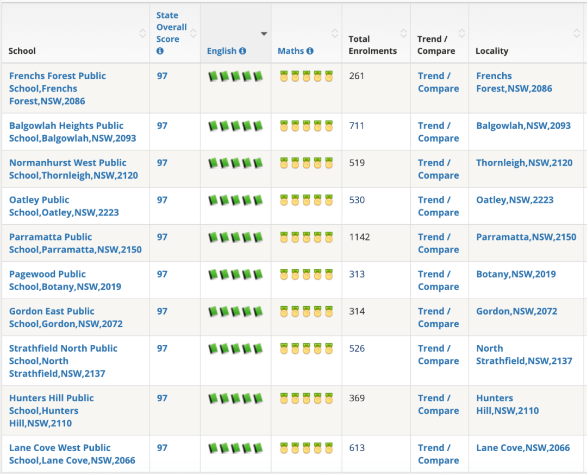587x474 pixels.
Task: Sort by Total Enrolments arrows
Action: tap(403, 33)
